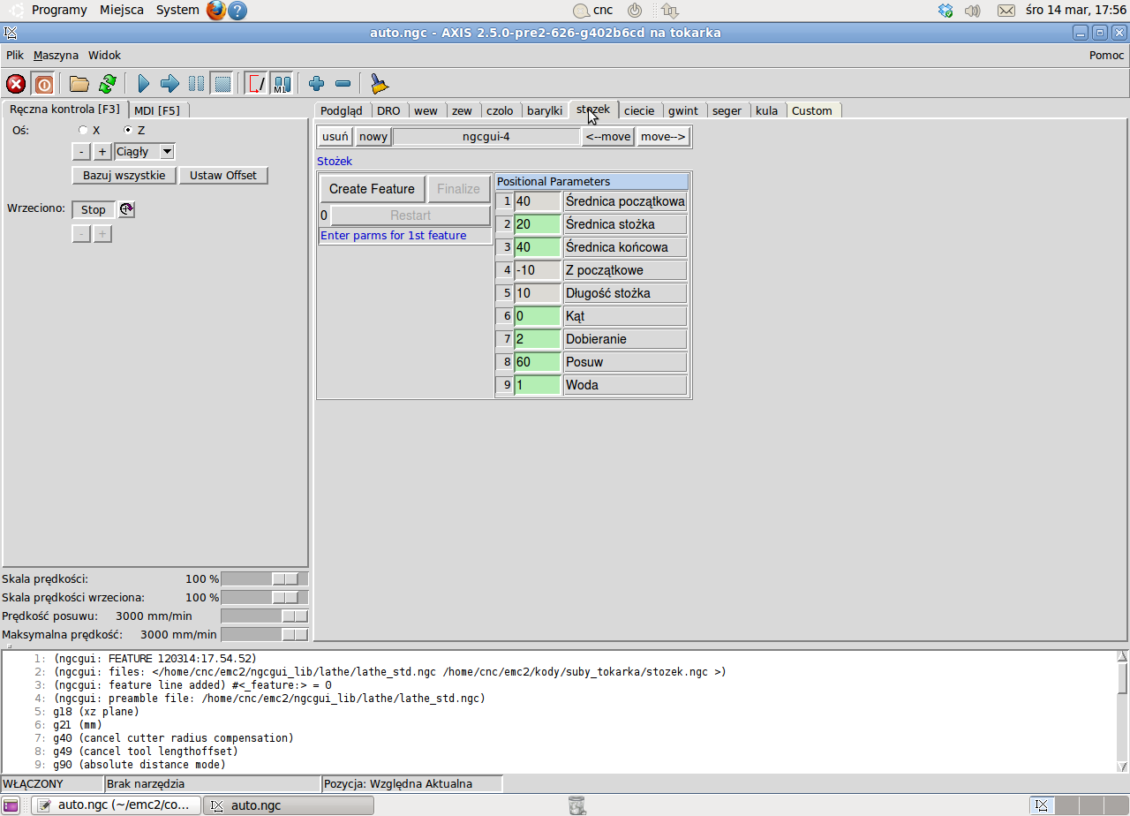Click move--> button
The height and width of the screenshot is (816, 1130).
[663, 137]
